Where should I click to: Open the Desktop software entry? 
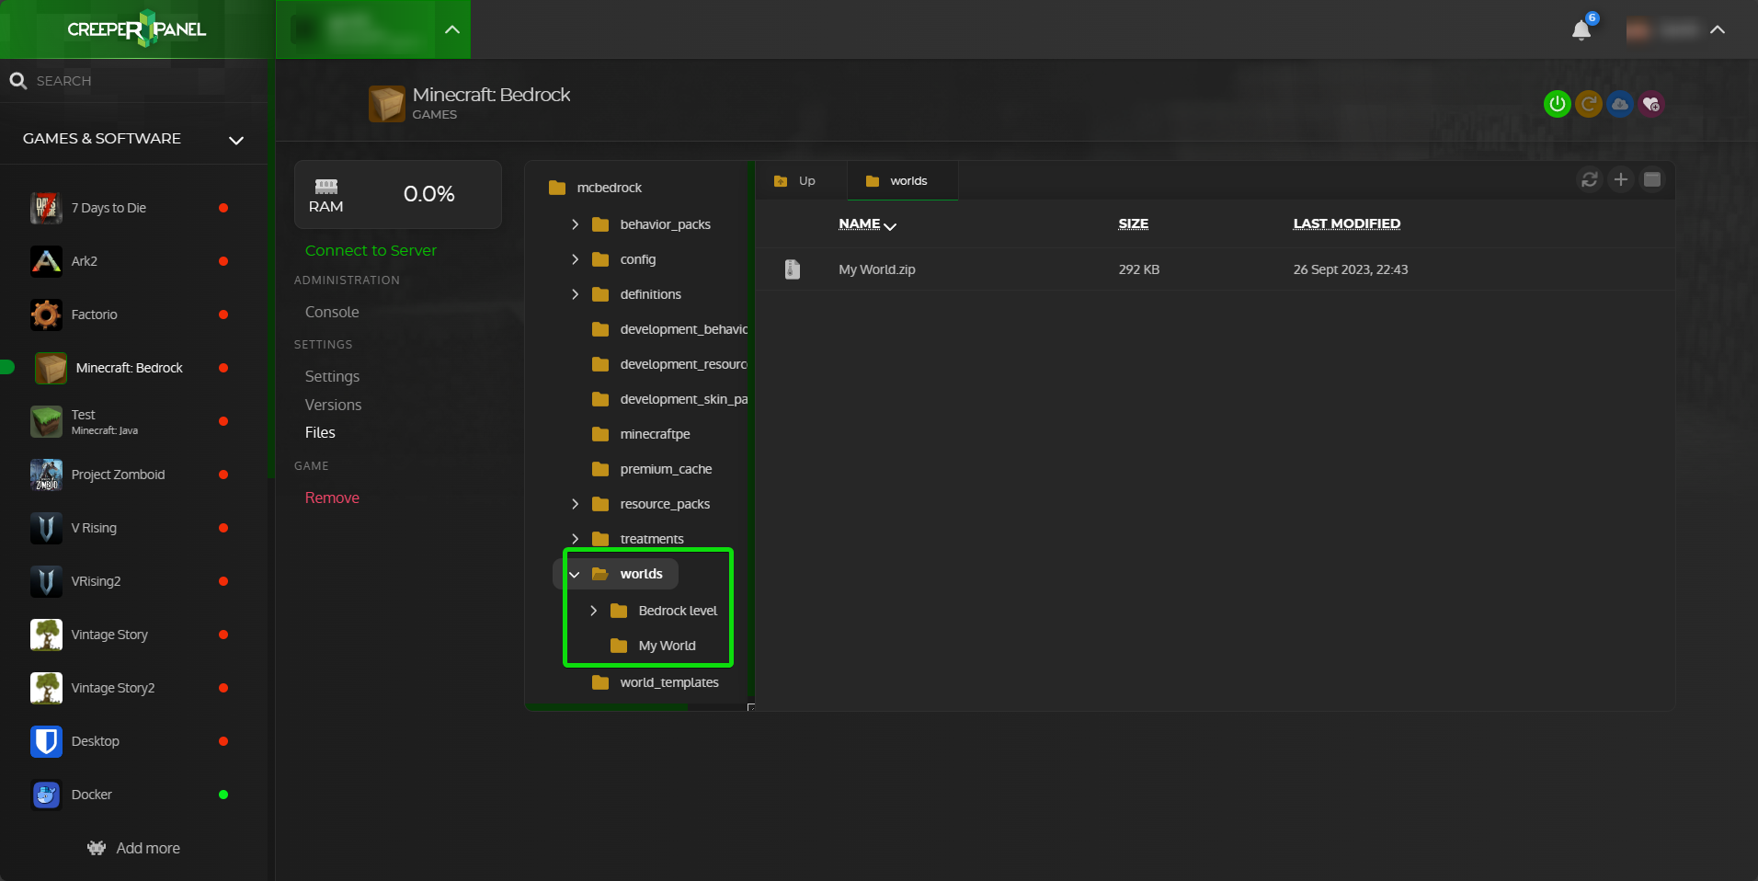133,741
